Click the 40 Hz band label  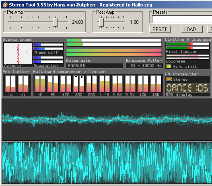pos(40,95)
